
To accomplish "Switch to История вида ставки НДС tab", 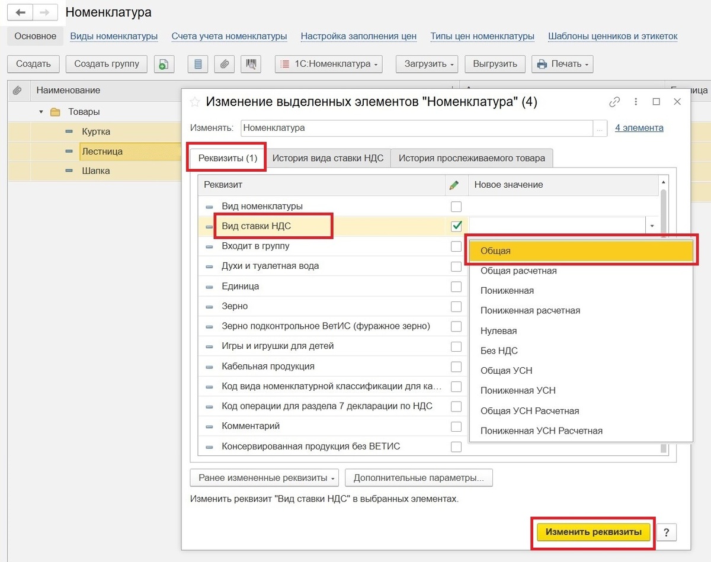I will pyautogui.click(x=328, y=158).
